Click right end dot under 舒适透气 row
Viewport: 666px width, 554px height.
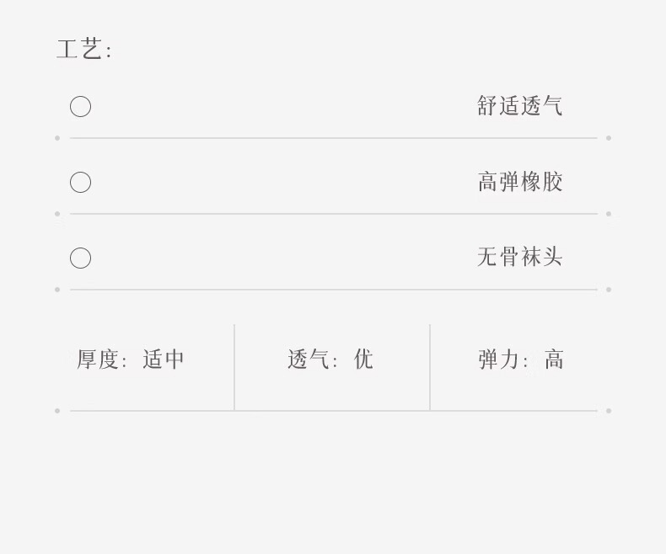click(609, 138)
